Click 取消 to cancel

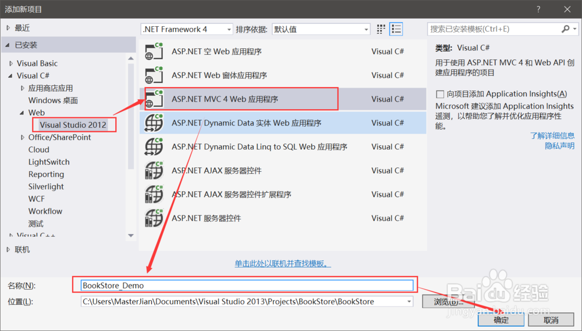coord(551,320)
